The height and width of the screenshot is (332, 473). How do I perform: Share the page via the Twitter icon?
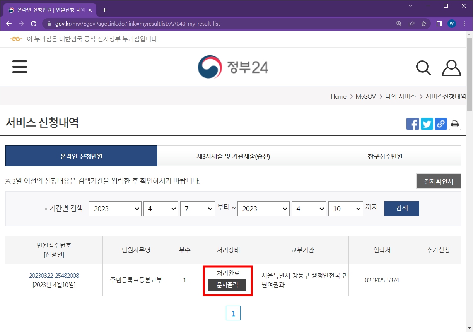[x=427, y=123]
